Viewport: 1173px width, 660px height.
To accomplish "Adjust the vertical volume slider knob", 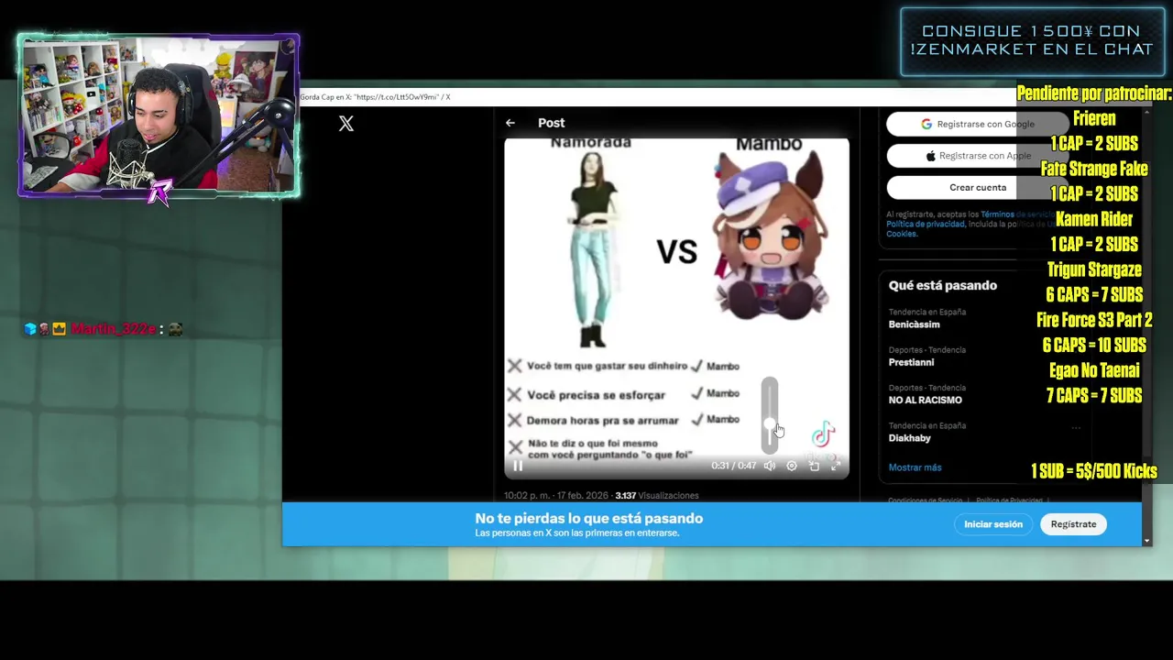I will point(770,424).
